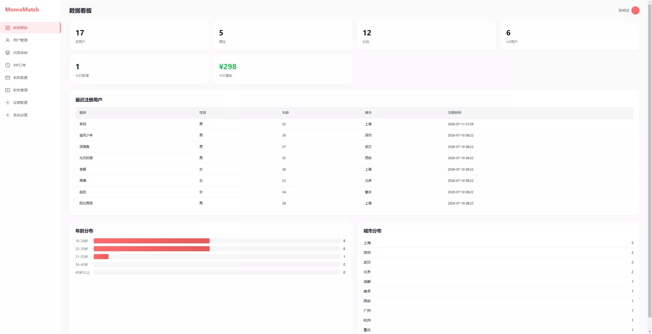652x334 pixels.
Task: Click the 上海 entry in 城市分布
Action: coord(498,243)
